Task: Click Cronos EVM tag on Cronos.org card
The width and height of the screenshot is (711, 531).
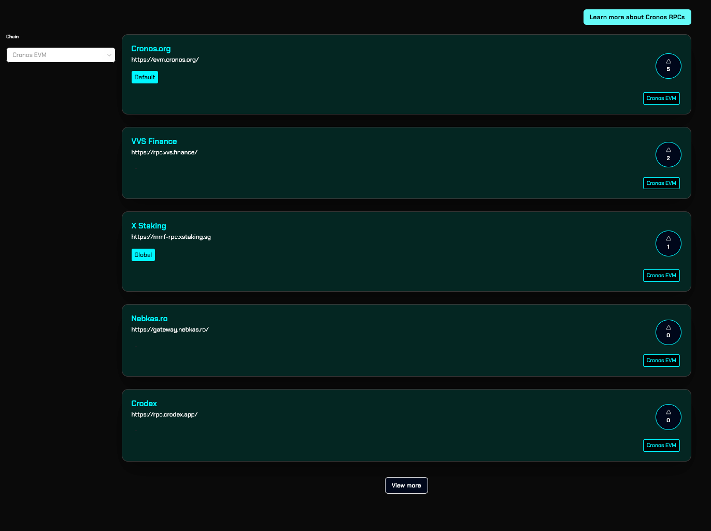Action: click(x=661, y=98)
